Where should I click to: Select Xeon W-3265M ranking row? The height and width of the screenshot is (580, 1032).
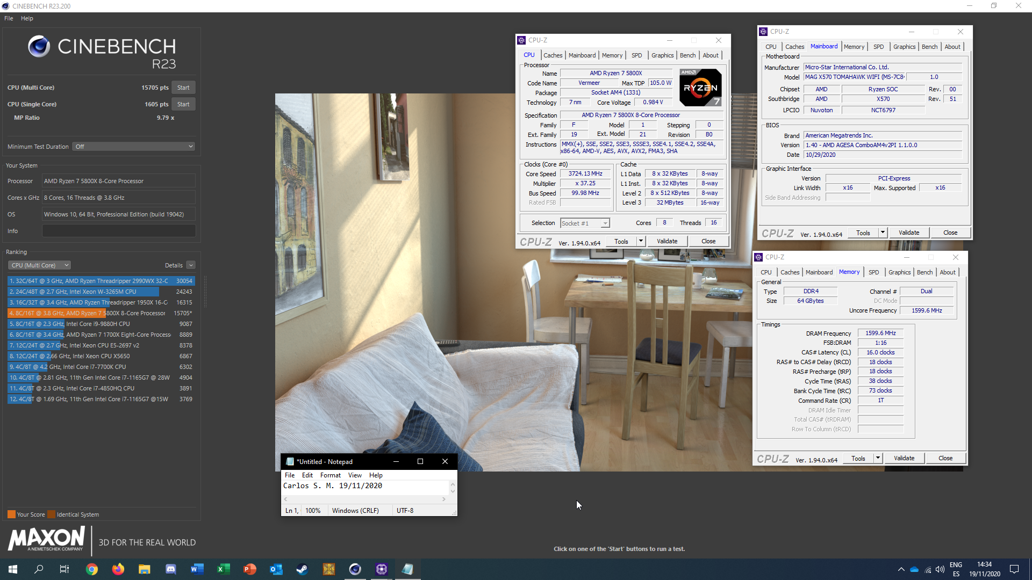point(101,292)
